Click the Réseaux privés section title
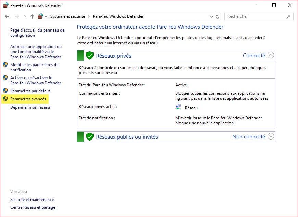This screenshot has width=298, height=217. tap(113, 56)
